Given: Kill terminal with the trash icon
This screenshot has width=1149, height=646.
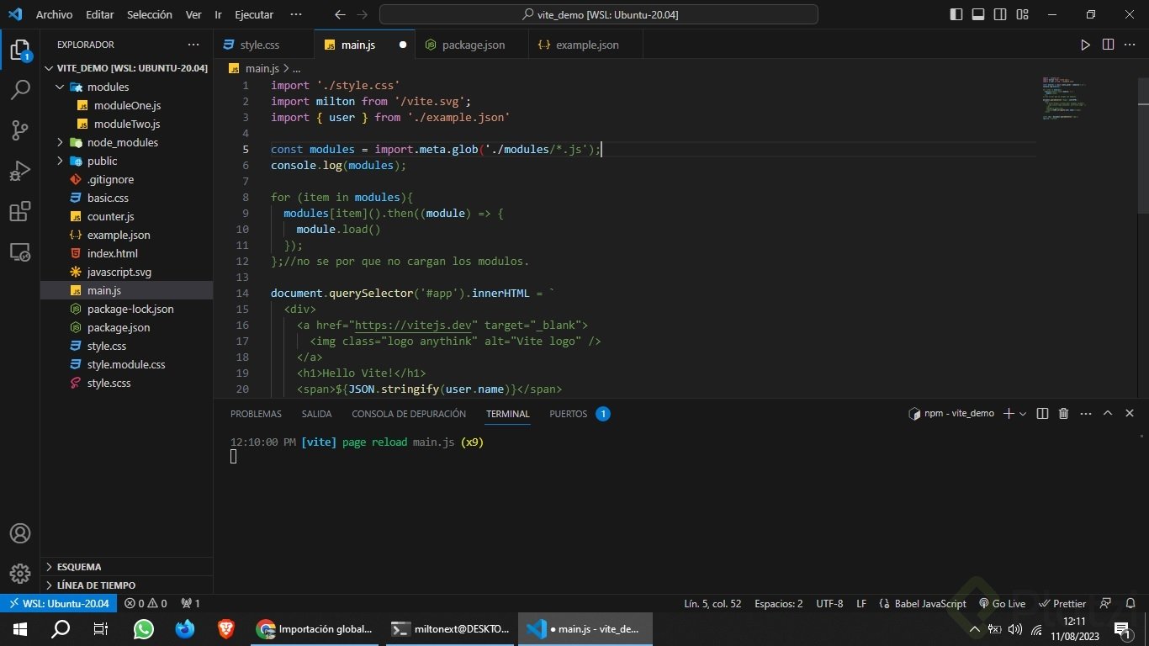Looking at the screenshot, I should [x=1063, y=413].
